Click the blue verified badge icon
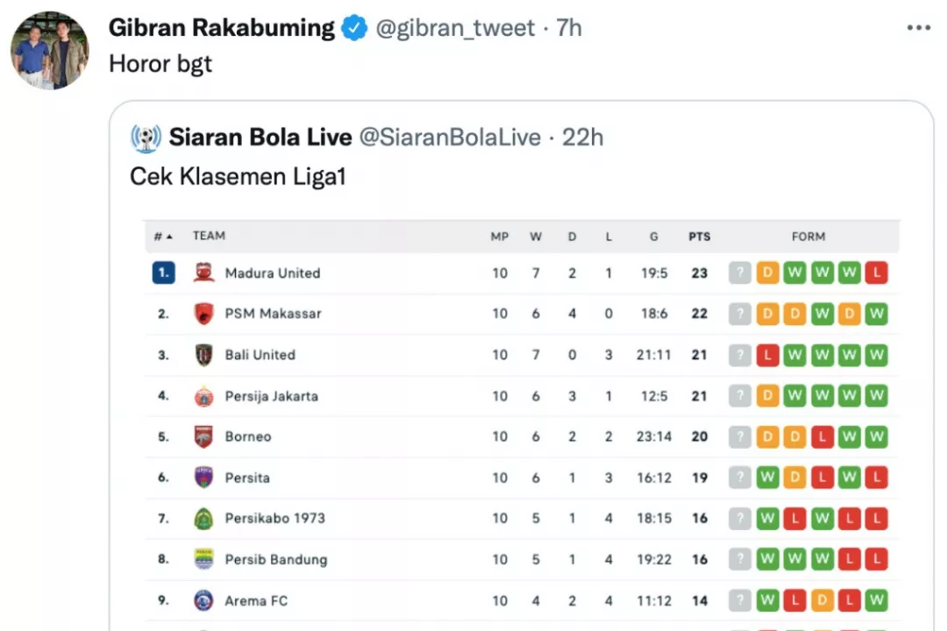The width and height of the screenshot is (947, 631). tap(354, 28)
